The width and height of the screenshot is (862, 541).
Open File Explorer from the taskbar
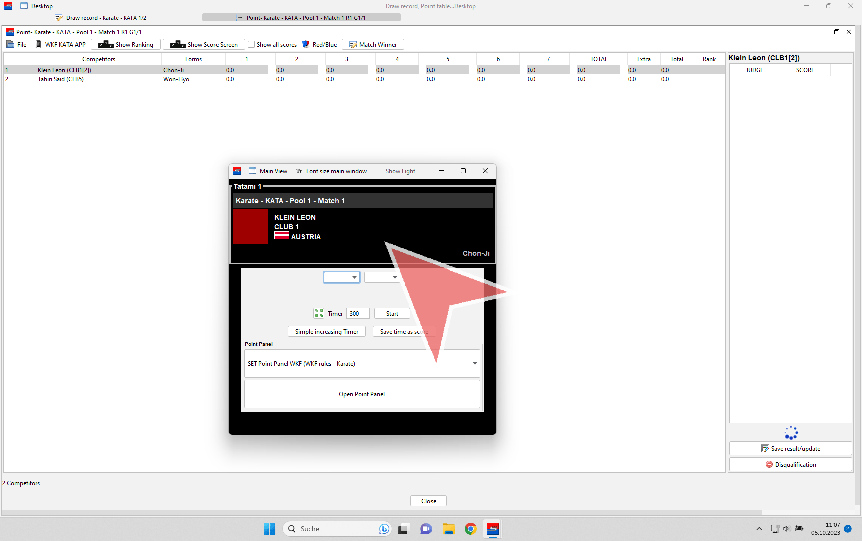[448, 529]
